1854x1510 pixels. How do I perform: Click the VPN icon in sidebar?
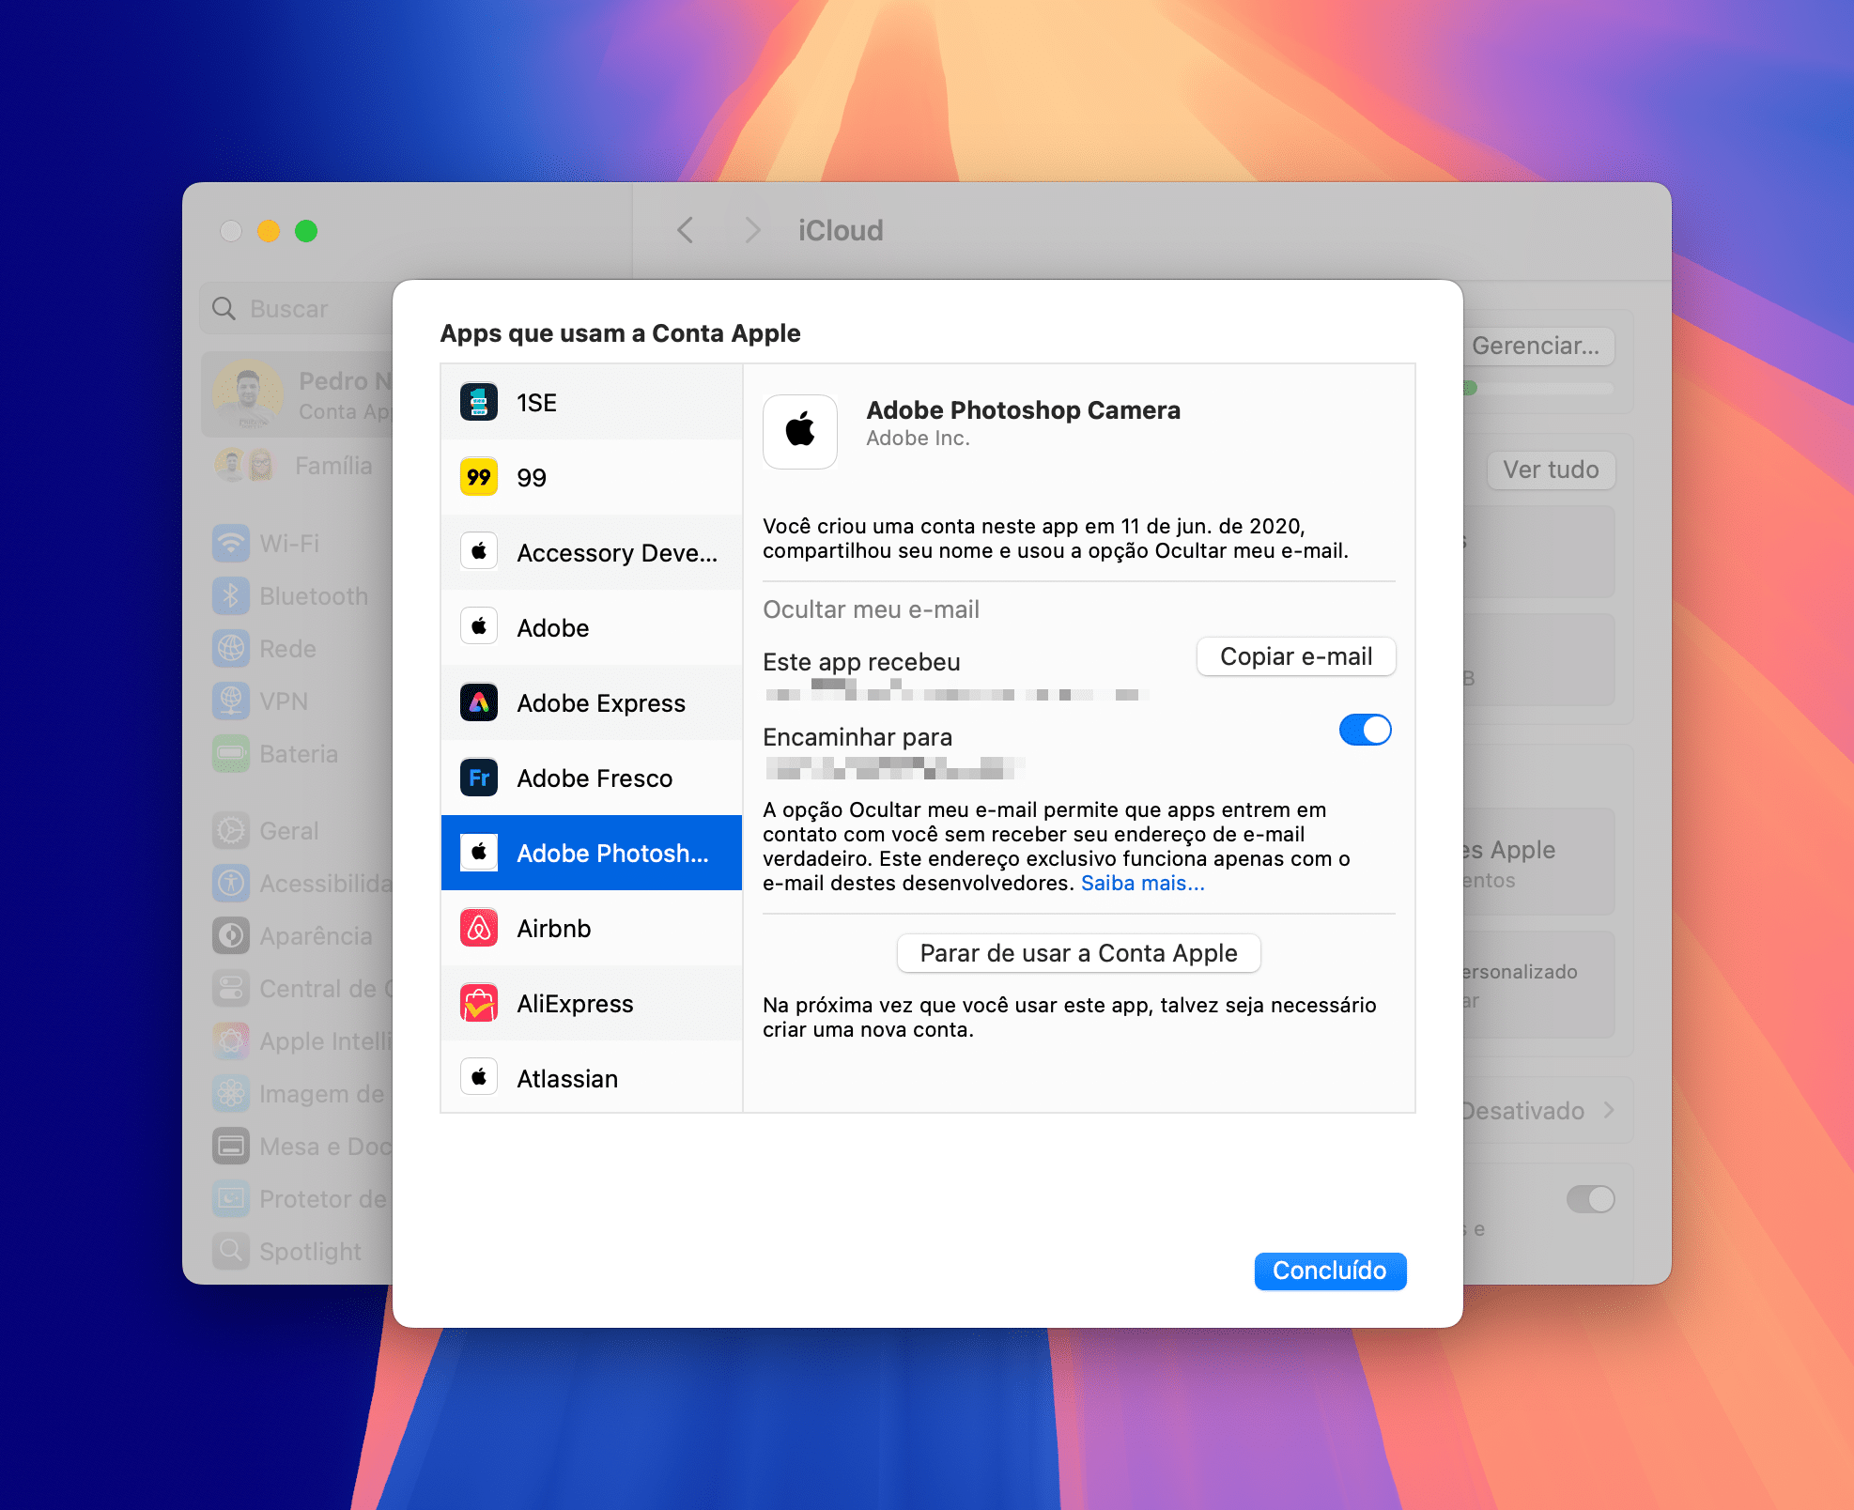point(231,701)
